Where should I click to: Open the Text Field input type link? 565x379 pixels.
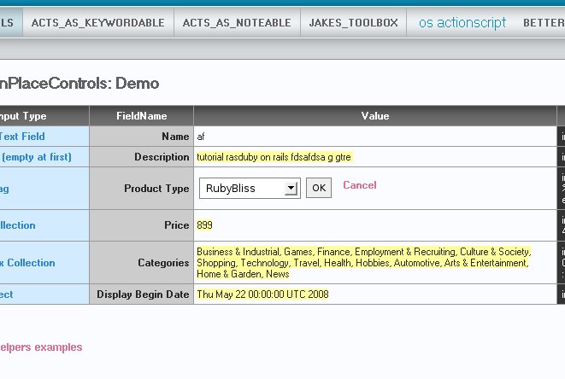[x=22, y=137]
